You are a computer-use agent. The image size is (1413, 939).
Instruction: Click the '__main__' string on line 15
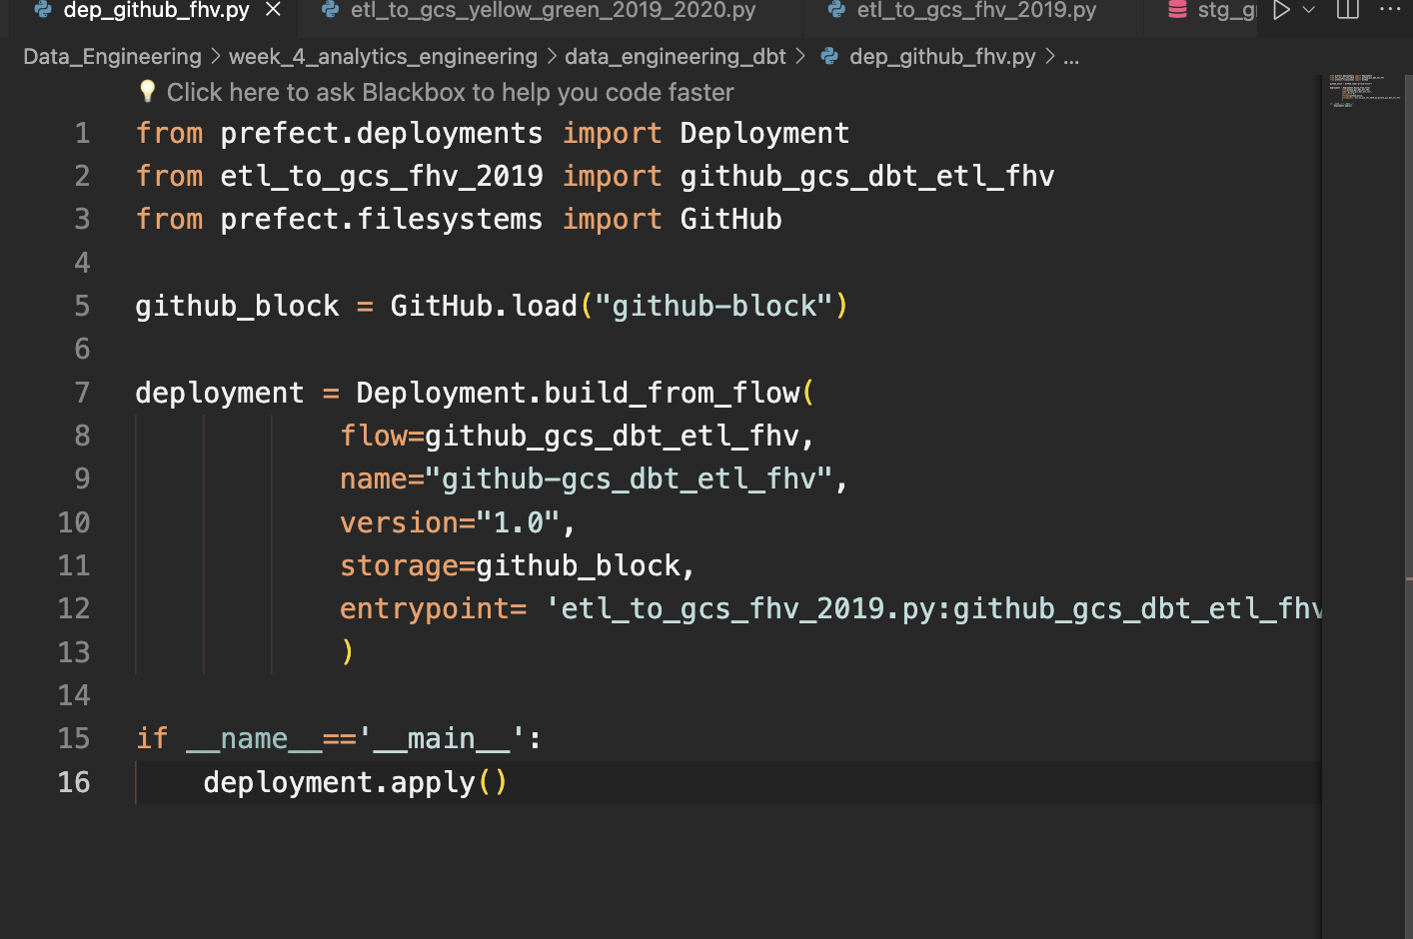pos(442,739)
